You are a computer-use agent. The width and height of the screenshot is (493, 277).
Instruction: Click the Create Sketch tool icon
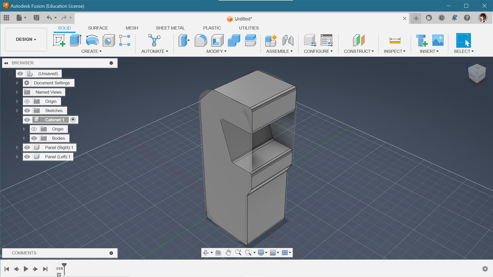(59, 40)
